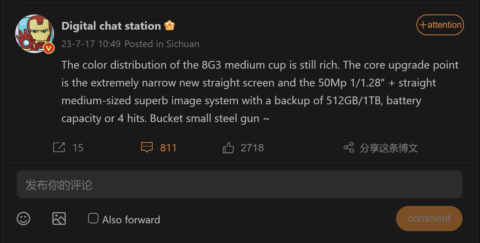Click the insert image icon
480x243 pixels.
pos(59,219)
